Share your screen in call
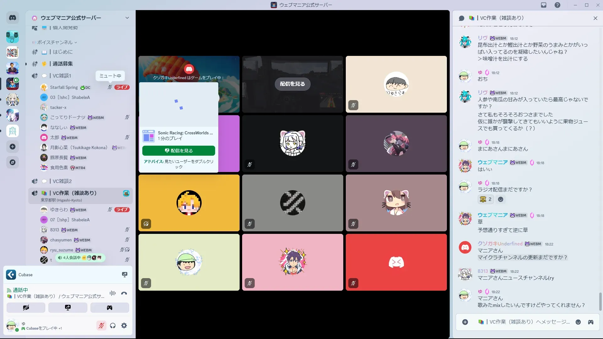The width and height of the screenshot is (603, 339). click(68, 308)
